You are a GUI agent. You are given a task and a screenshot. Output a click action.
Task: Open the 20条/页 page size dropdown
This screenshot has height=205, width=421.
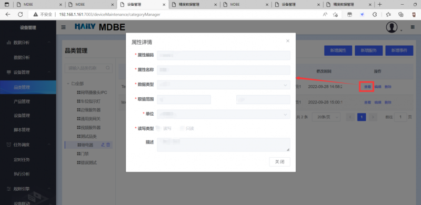pos(326,117)
